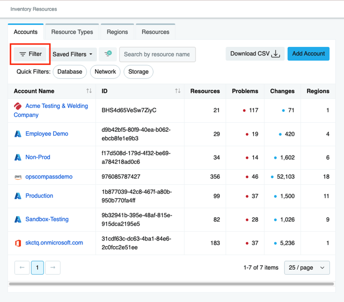The image size is (344, 302).
Task: Open the Employee Demo account link
Action: (x=46, y=134)
